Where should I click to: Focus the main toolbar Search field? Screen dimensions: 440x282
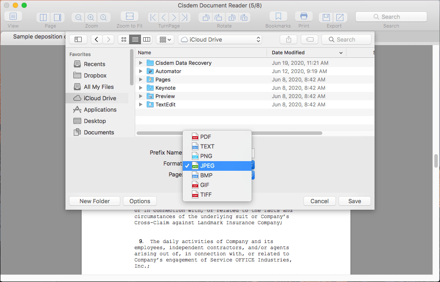click(391, 17)
